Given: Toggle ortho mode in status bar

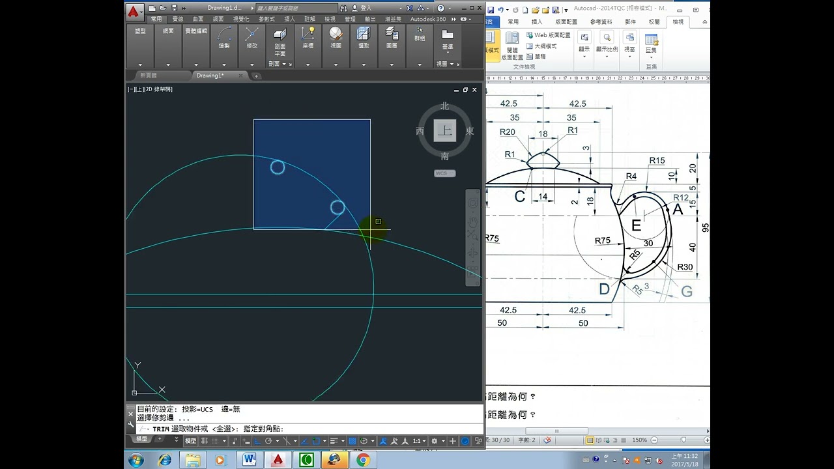Looking at the screenshot, I should pyautogui.click(x=257, y=441).
